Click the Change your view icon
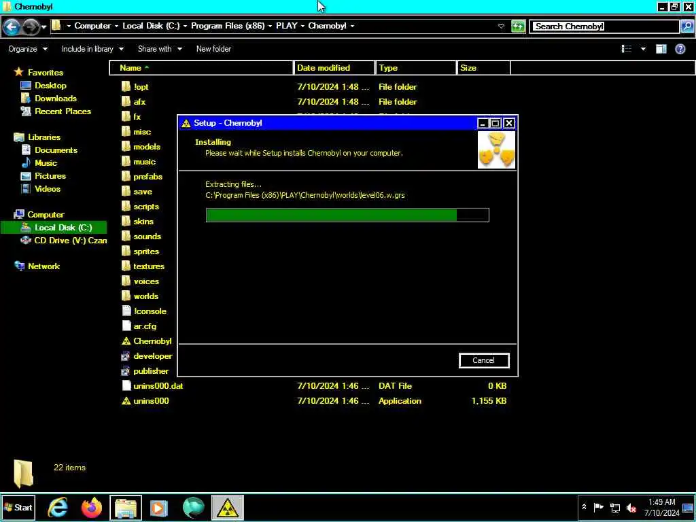Viewport: 696px width, 522px height. point(626,49)
